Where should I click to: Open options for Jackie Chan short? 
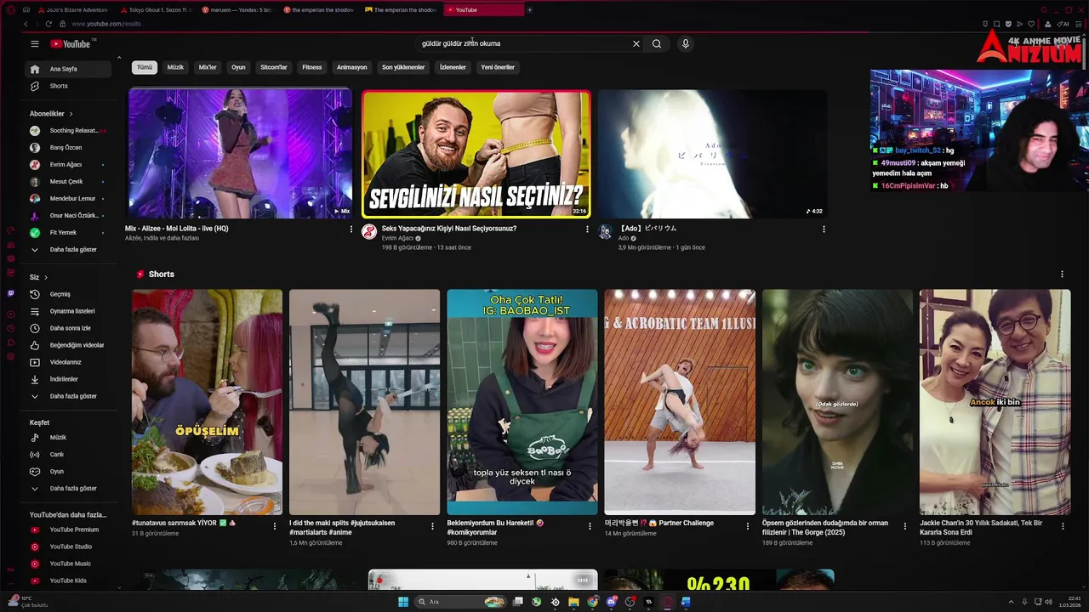pyautogui.click(x=1062, y=526)
